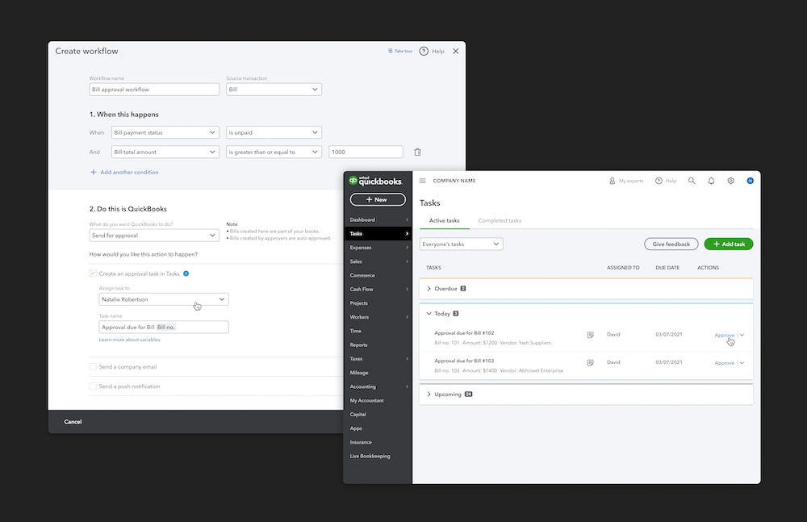Close the Create workflow dialog

coord(455,51)
